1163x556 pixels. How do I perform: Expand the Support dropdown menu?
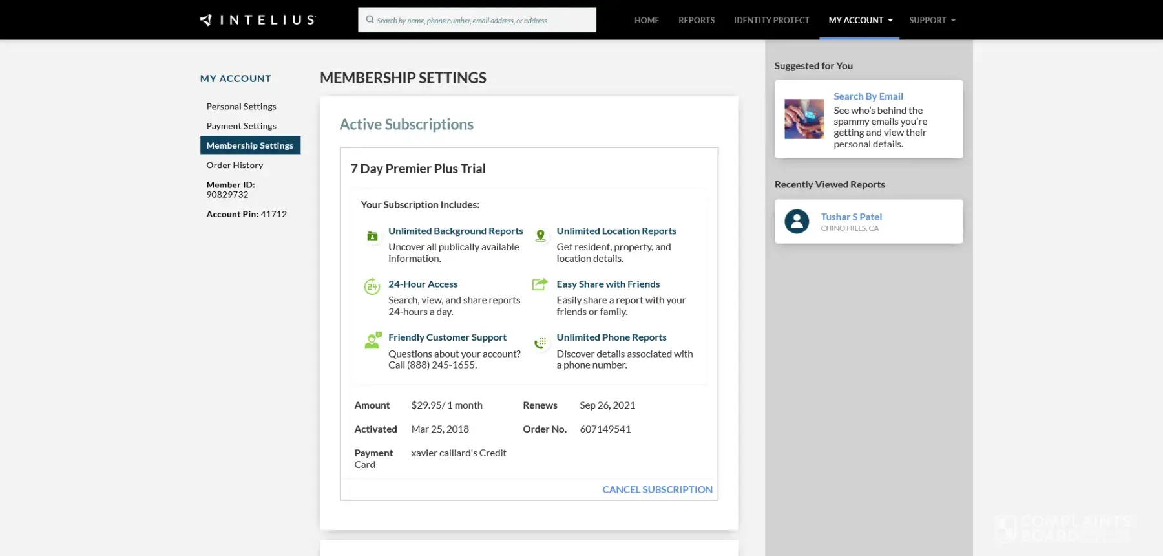[932, 20]
